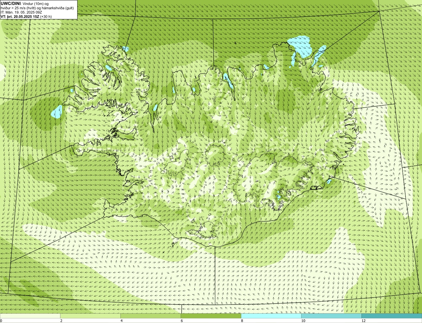Select the 6–8 darker green color bar segment
422x323 pixels.
tap(211, 316)
